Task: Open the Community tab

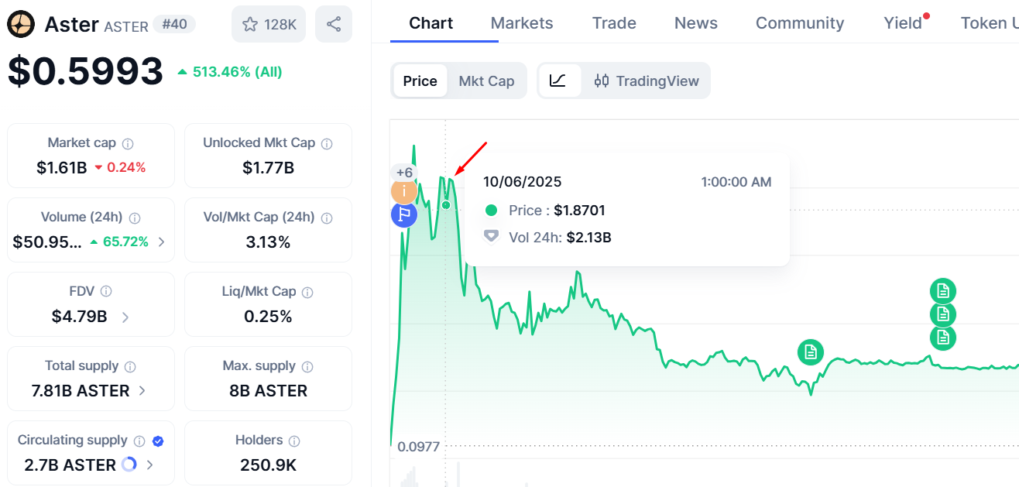Action: [800, 22]
